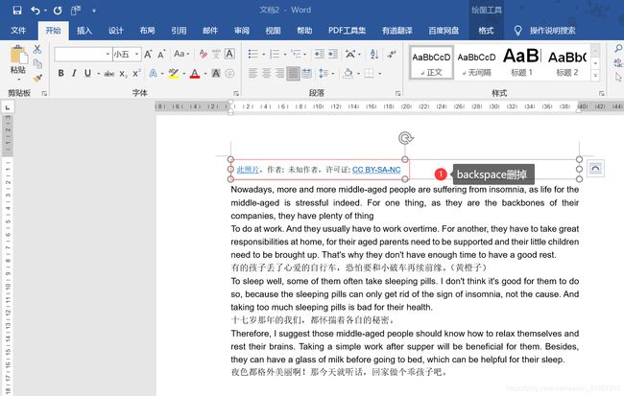Apply the 无间隔 style
The width and height of the screenshot is (624, 396).
pyautogui.click(x=476, y=63)
